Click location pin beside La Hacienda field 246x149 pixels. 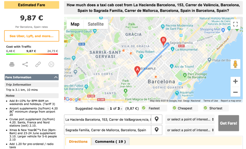[157, 119]
